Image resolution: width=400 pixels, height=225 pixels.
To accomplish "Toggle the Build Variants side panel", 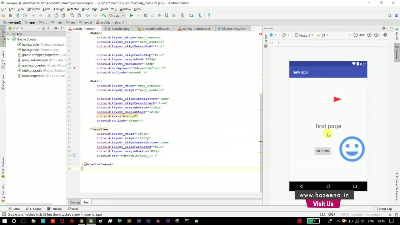I will [x=3, y=167].
